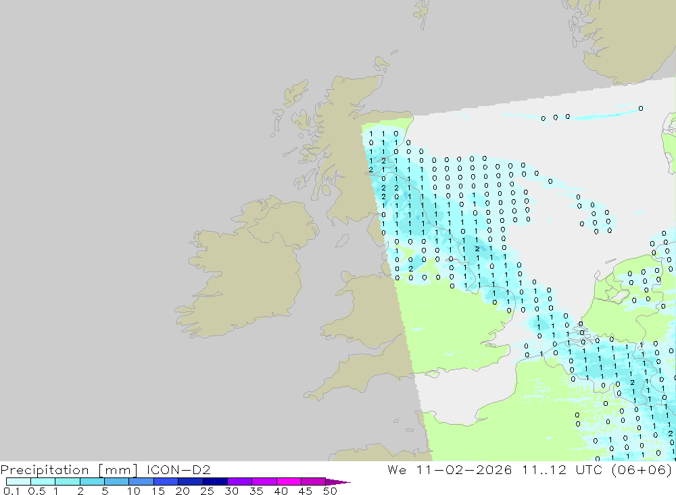This screenshot has width=676, height=495.
Task: Click the "Precipitation" title word
Action: (45, 470)
